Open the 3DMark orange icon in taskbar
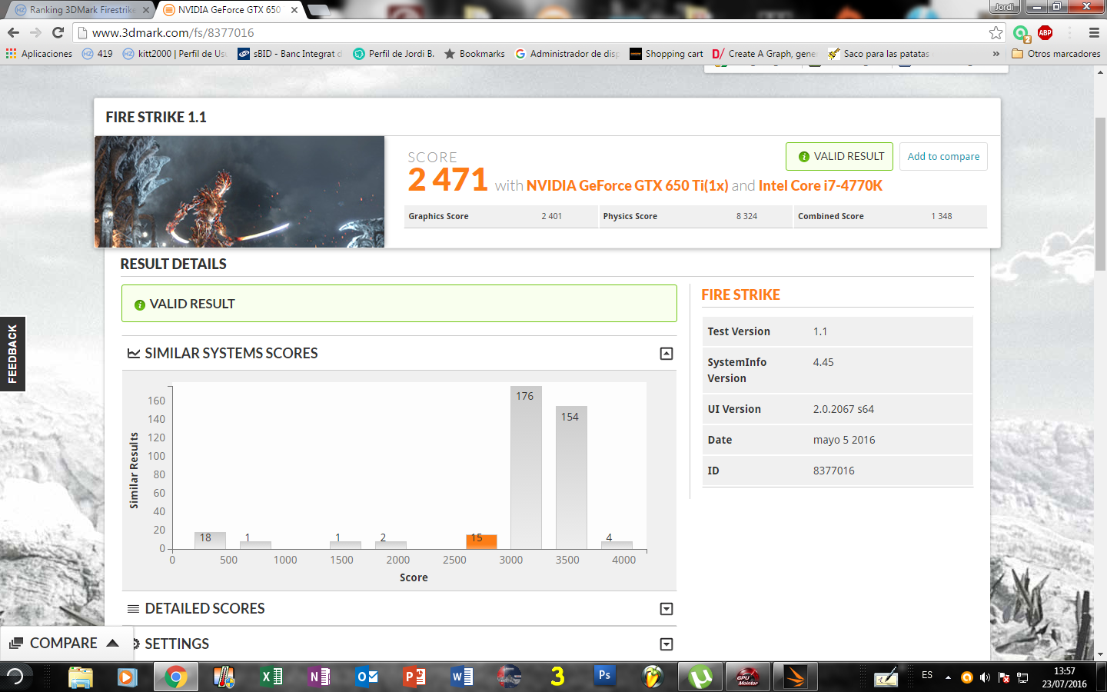Viewport: 1107px width, 692px height. 796,677
